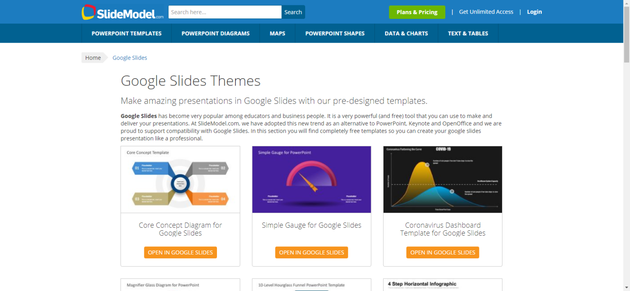Click Get Unlimited Access link
The image size is (630, 291).
pyautogui.click(x=486, y=12)
